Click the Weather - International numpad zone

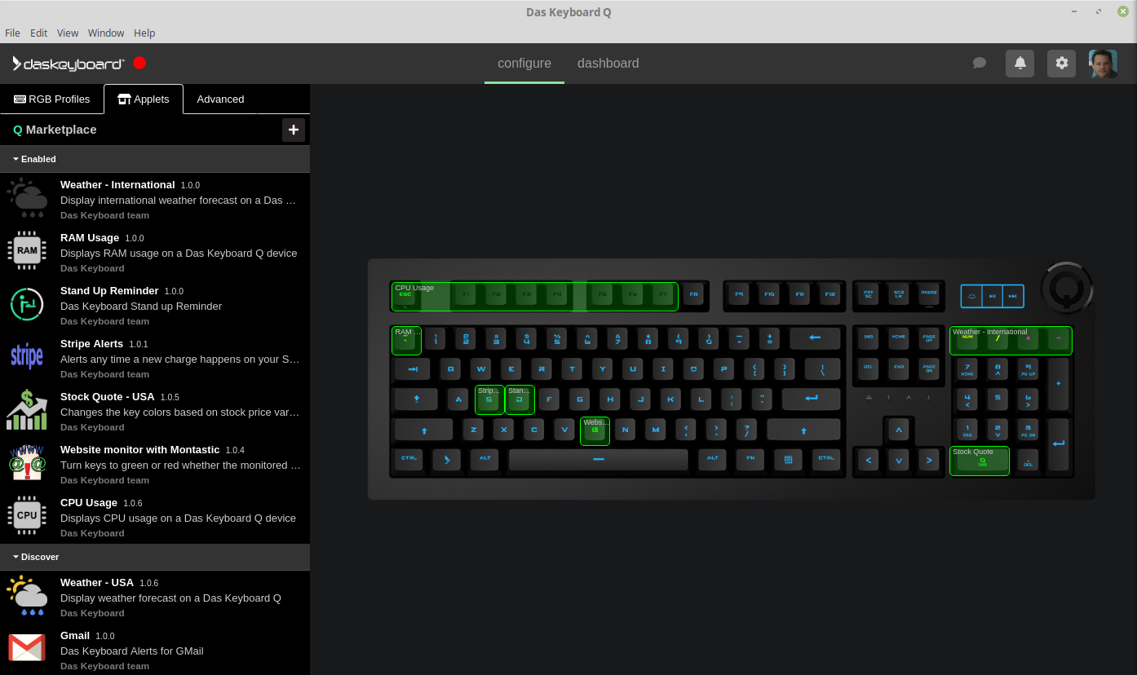click(x=1011, y=340)
